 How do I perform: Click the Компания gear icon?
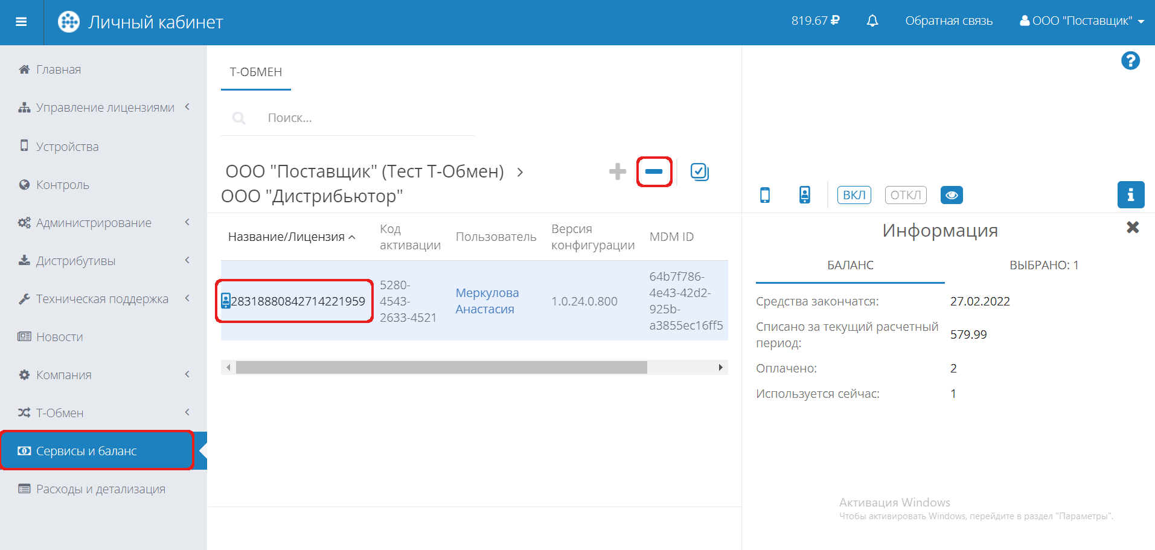coord(24,375)
